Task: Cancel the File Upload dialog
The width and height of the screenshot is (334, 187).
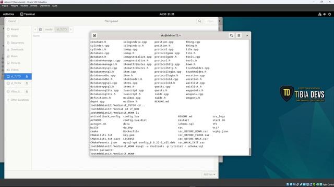Action: coord(12,21)
